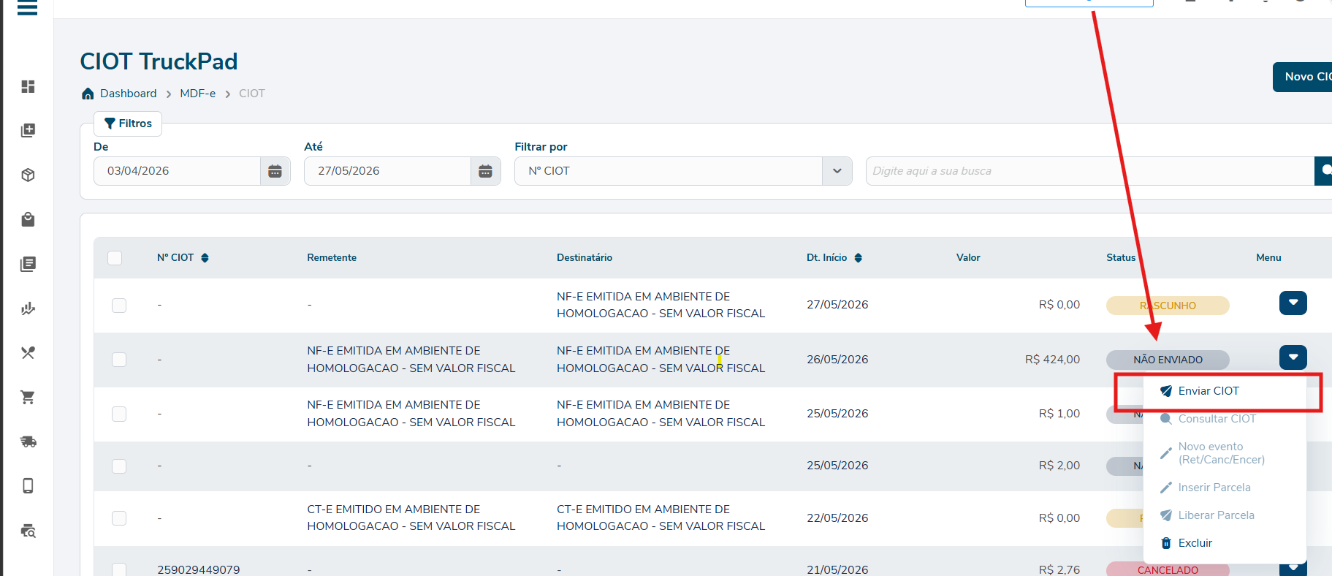Image resolution: width=1332 pixels, height=576 pixels.
Task: Click the pencil icon beside Inserir Parcela
Action: [1166, 488]
